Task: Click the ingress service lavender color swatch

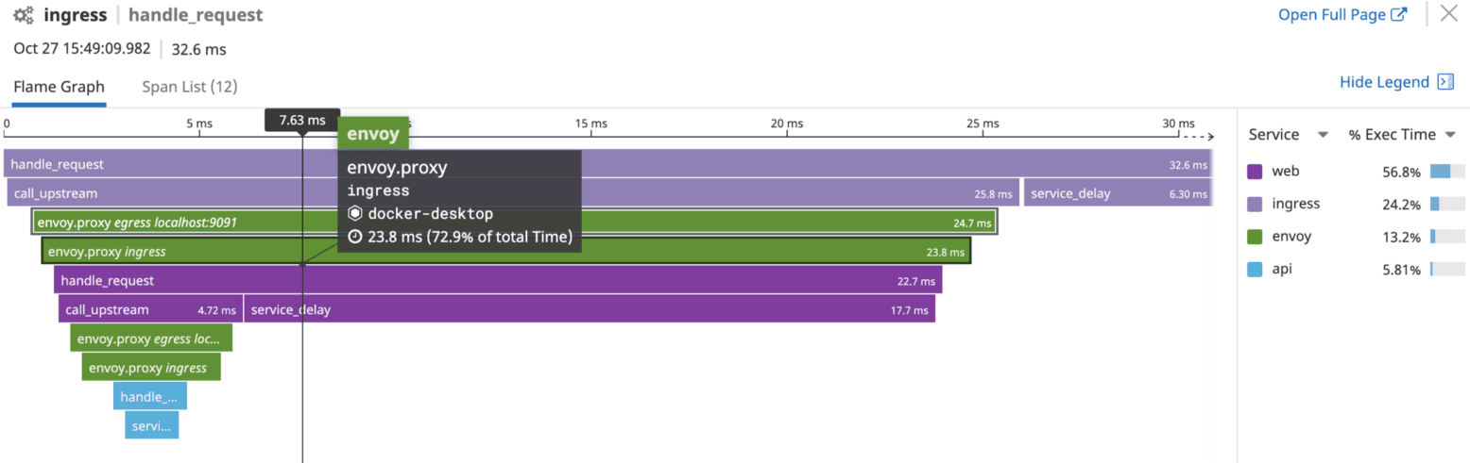Action: point(1255,204)
